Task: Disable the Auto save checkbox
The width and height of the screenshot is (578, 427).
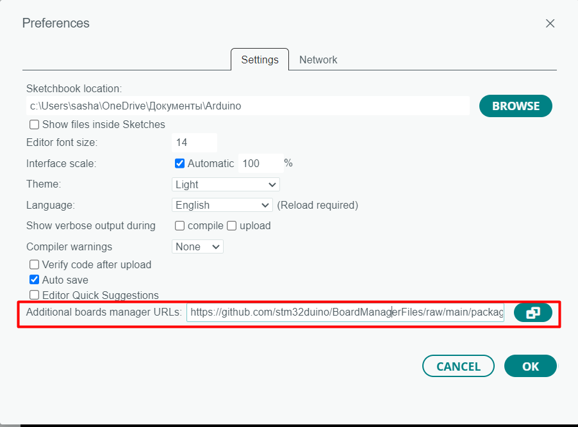Action: pyautogui.click(x=34, y=280)
